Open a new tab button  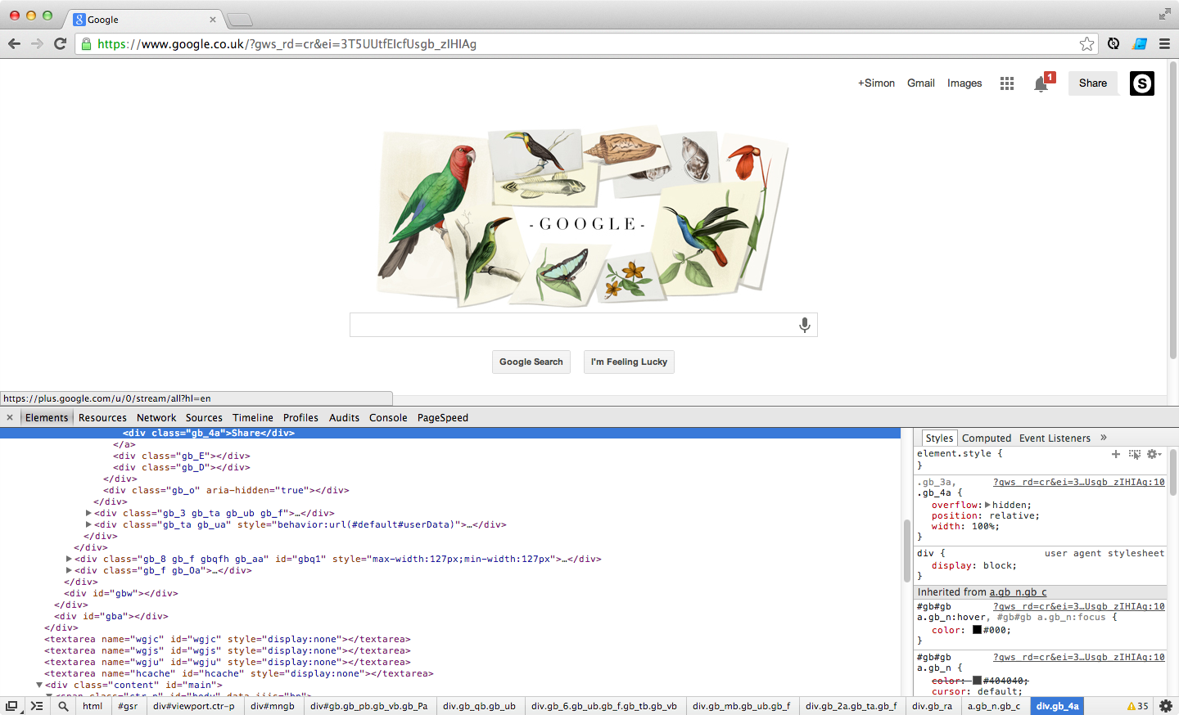pyautogui.click(x=239, y=20)
